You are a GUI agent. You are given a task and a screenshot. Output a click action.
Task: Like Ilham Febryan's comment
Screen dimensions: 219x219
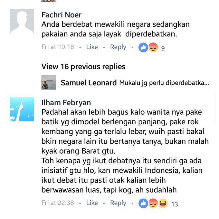[92, 203]
